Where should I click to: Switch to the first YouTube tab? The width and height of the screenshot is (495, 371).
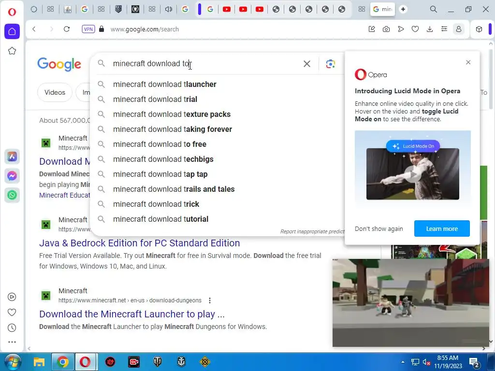(x=227, y=9)
